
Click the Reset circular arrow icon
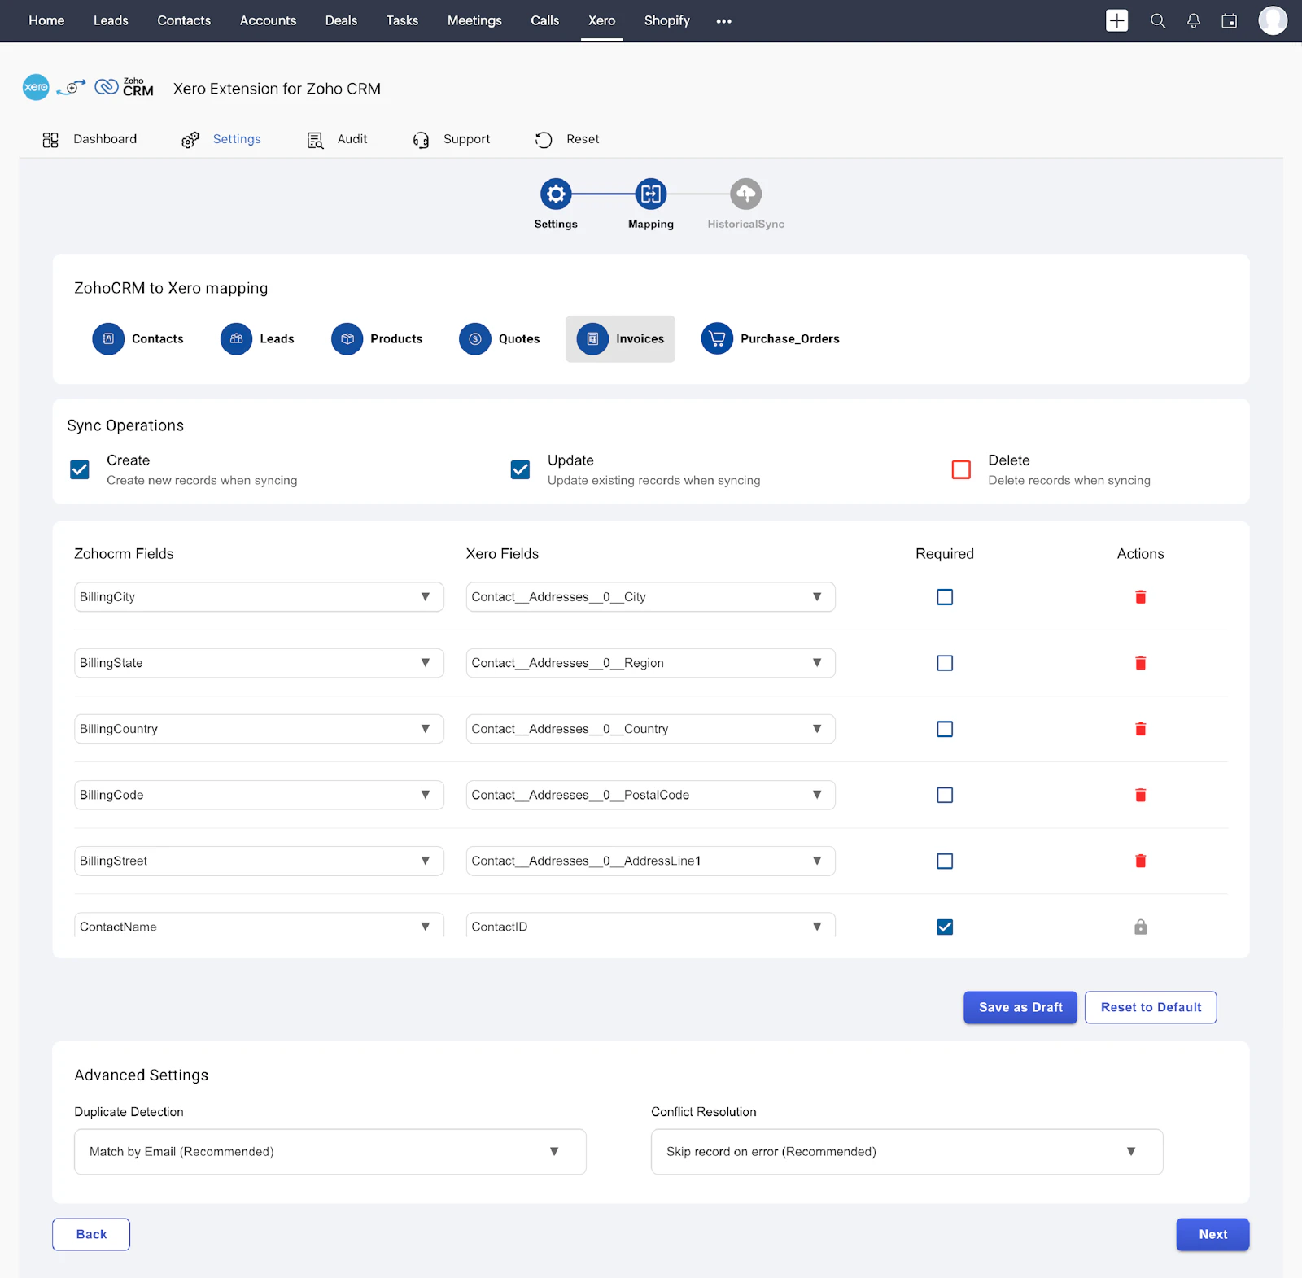click(544, 140)
